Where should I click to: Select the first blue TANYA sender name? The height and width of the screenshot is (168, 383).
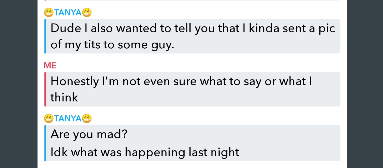tap(68, 12)
